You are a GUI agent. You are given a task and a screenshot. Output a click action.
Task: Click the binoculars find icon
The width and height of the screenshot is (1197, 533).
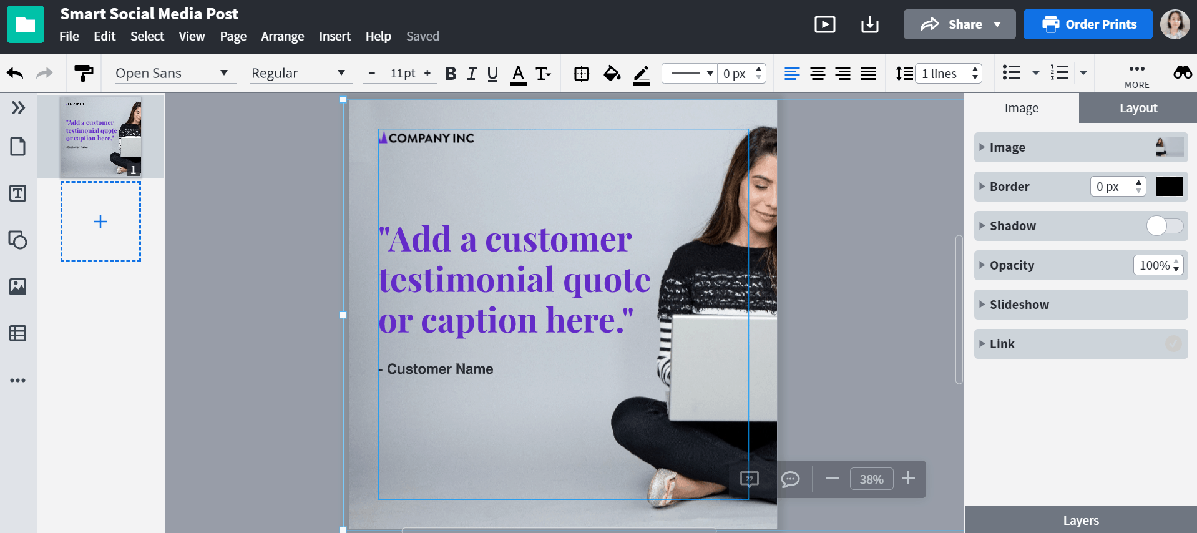(x=1182, y=73)
